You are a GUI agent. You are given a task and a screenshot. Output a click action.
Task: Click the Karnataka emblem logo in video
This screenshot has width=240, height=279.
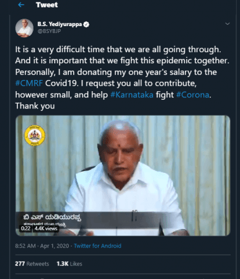click(35, 135)
